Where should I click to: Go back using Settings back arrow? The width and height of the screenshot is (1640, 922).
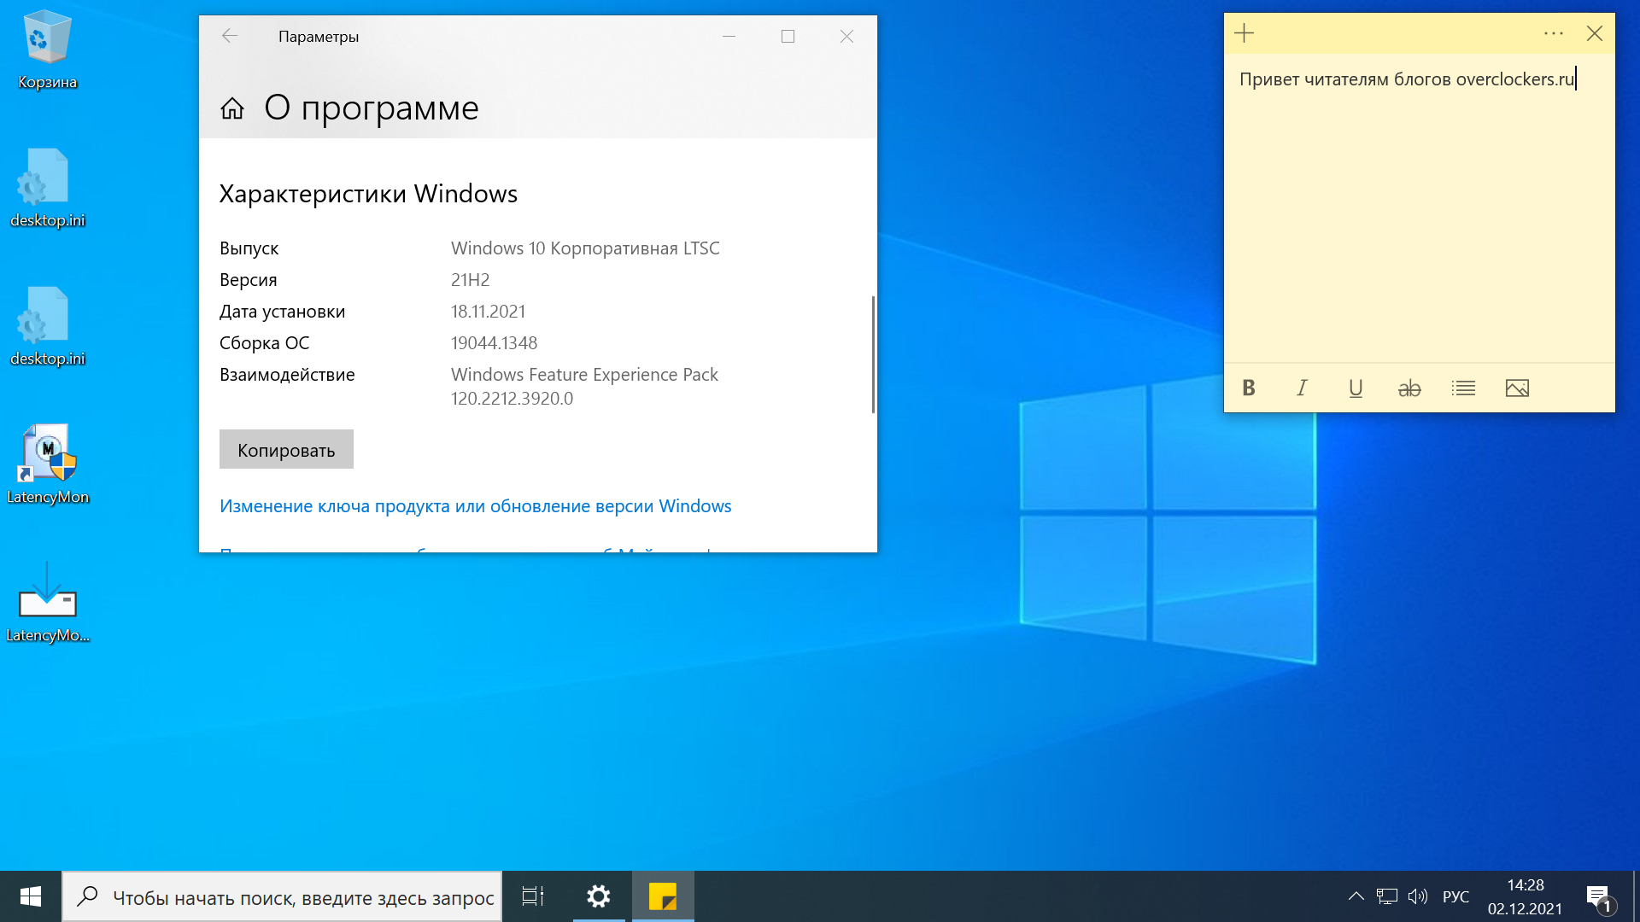pyautogui.click(x=229, y=36)
